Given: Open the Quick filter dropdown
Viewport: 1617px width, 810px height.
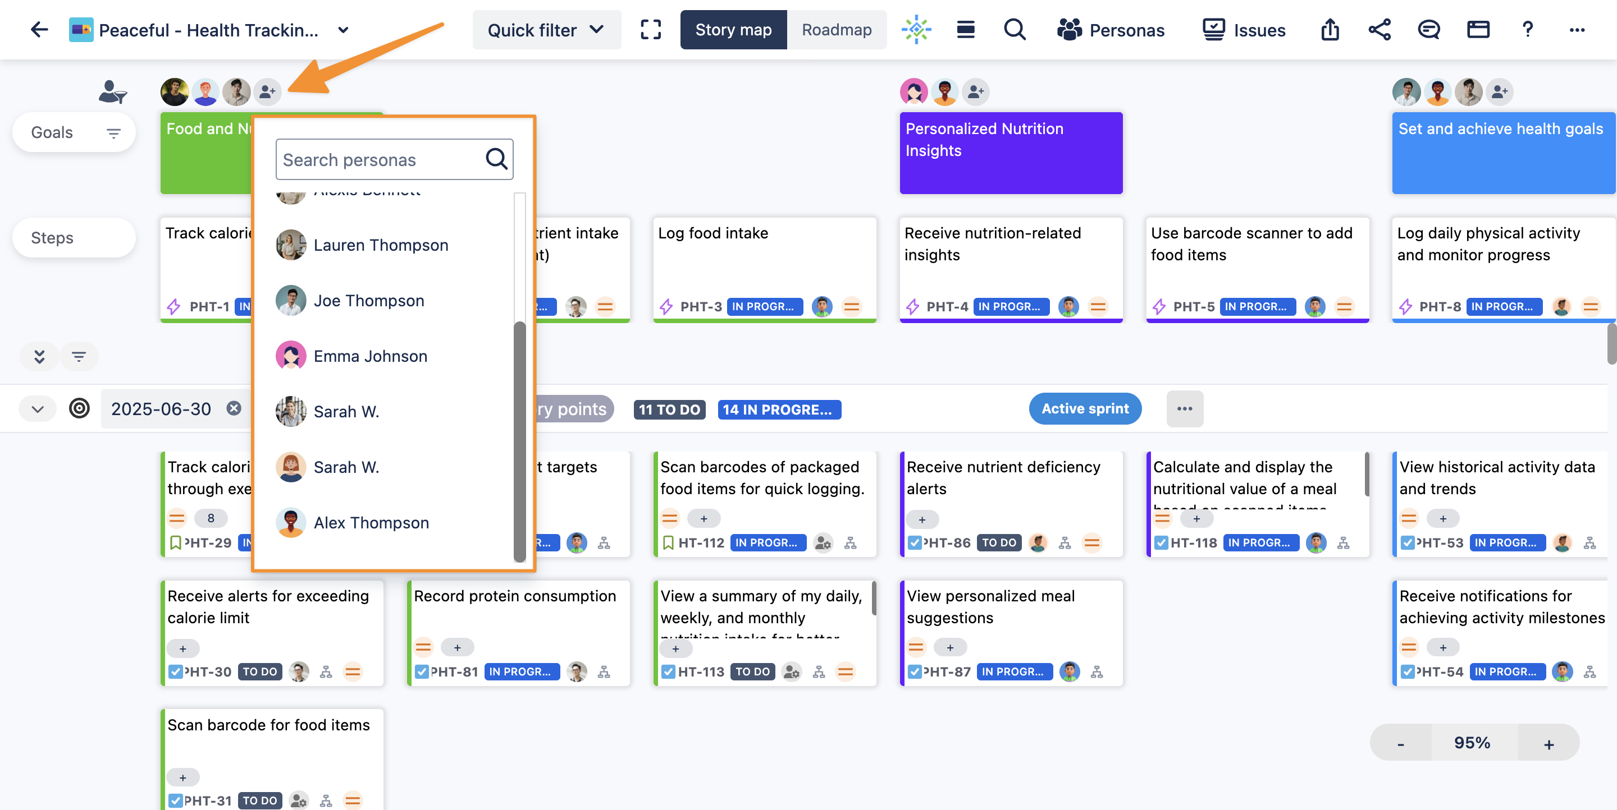Looking at the screenshot, I should click(x=546, y=30).
